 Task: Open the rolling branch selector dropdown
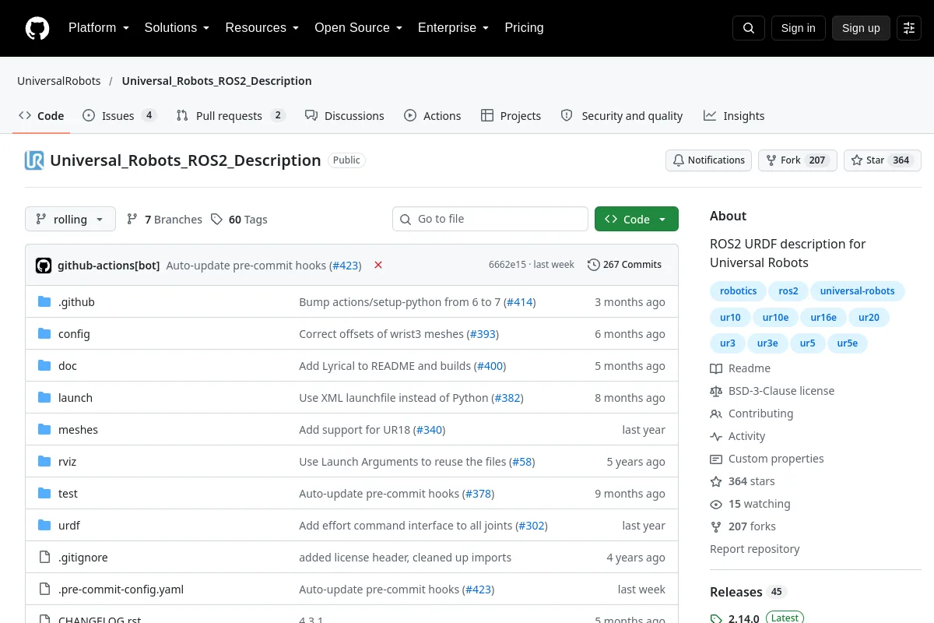point(70,220)
